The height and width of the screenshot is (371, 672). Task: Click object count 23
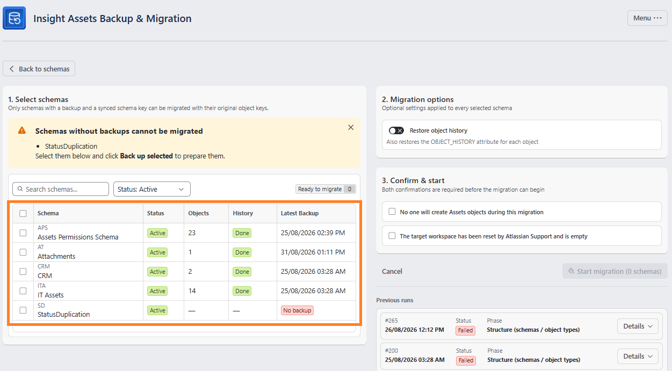coord(192,232)
